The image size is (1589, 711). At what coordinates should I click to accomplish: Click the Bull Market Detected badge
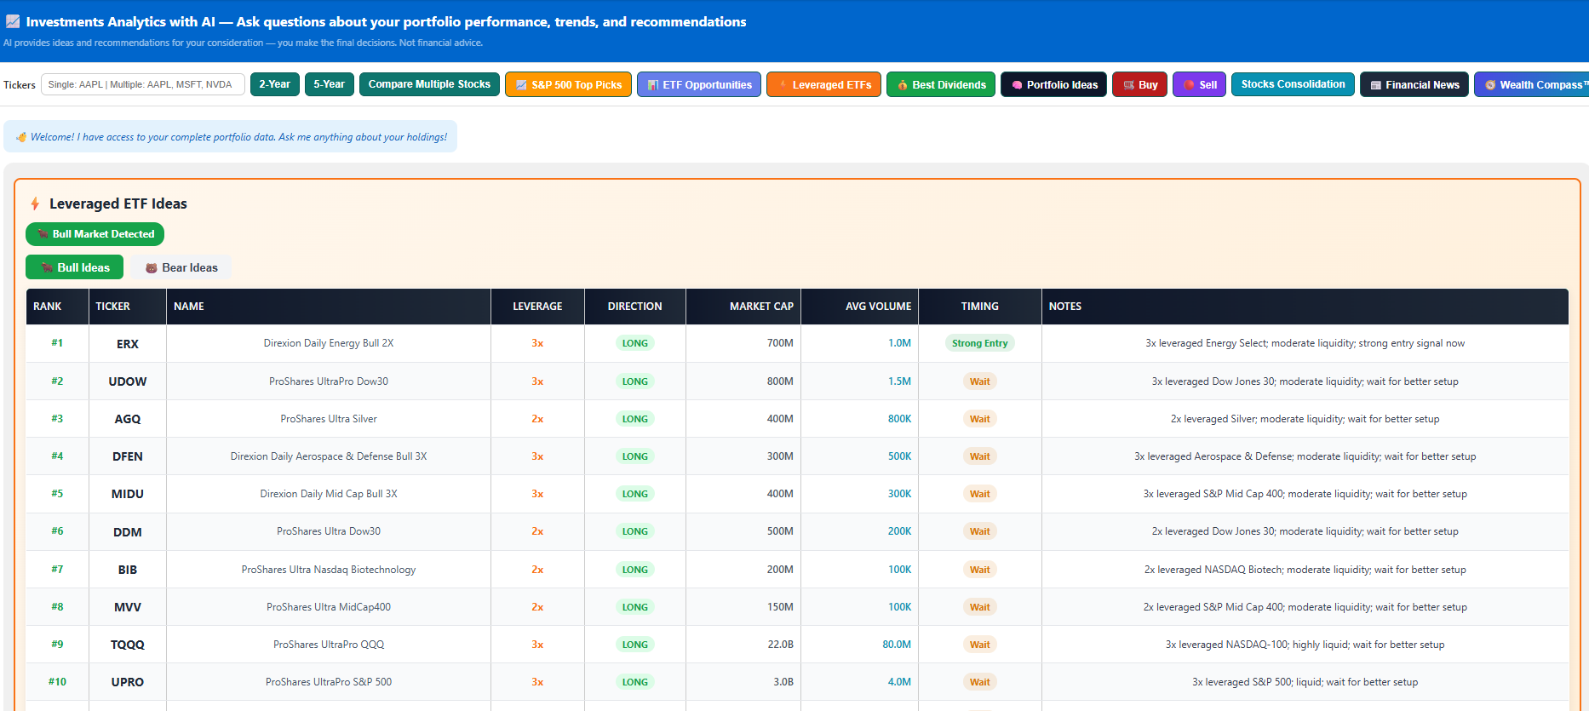95,234
